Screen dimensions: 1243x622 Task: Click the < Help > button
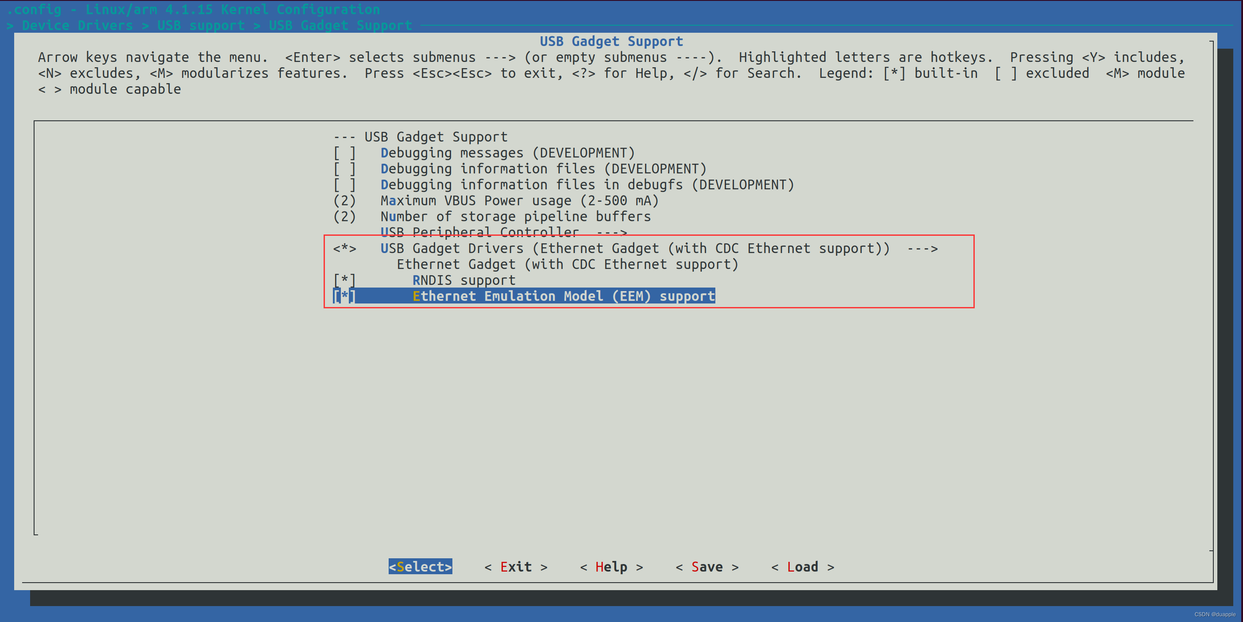611,567
